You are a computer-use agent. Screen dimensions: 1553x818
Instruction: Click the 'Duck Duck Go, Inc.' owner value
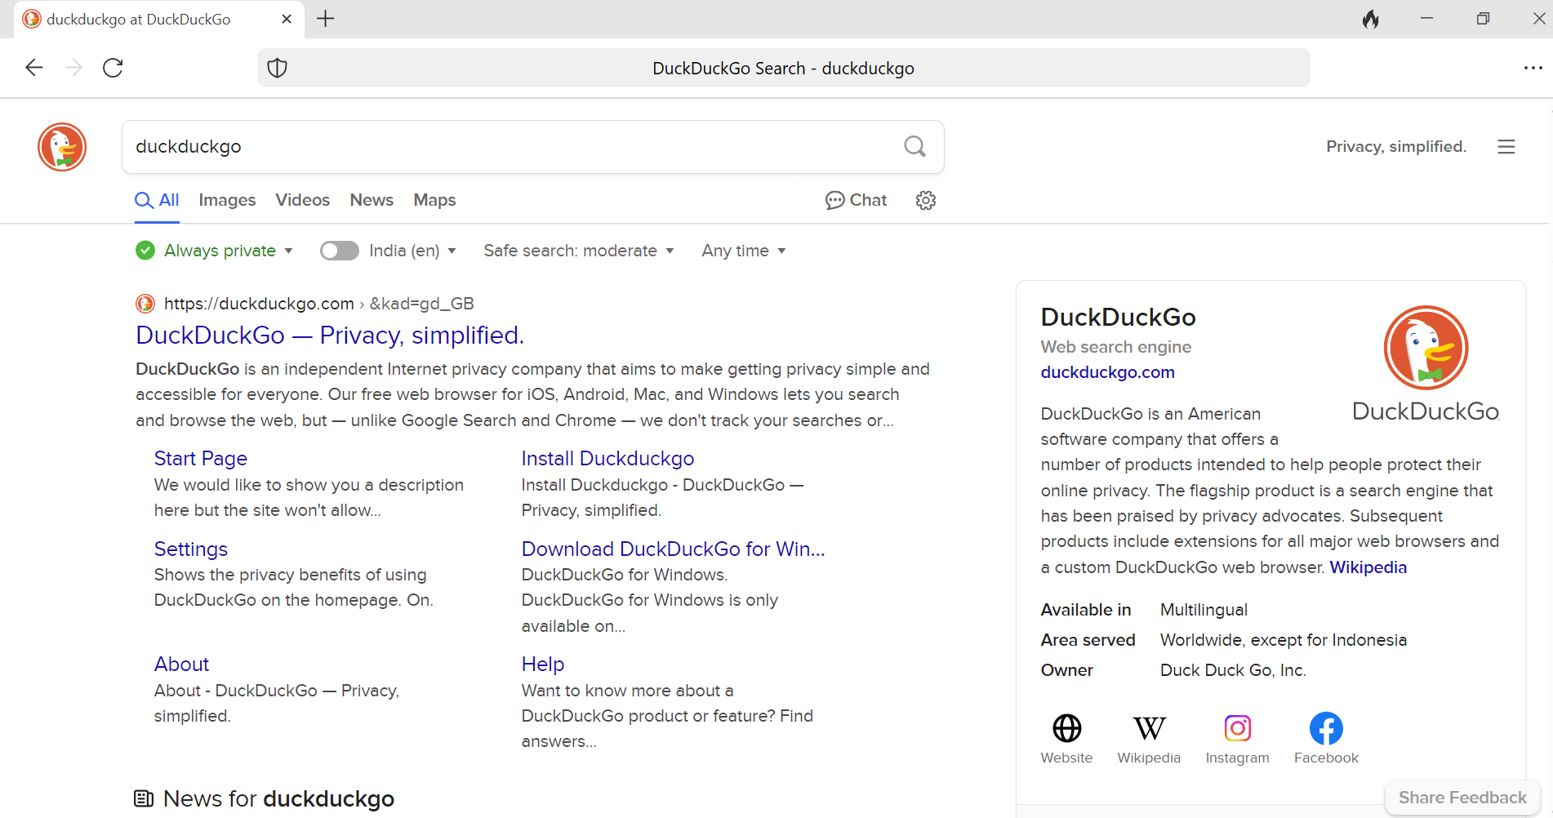(x=1233, y=670)
